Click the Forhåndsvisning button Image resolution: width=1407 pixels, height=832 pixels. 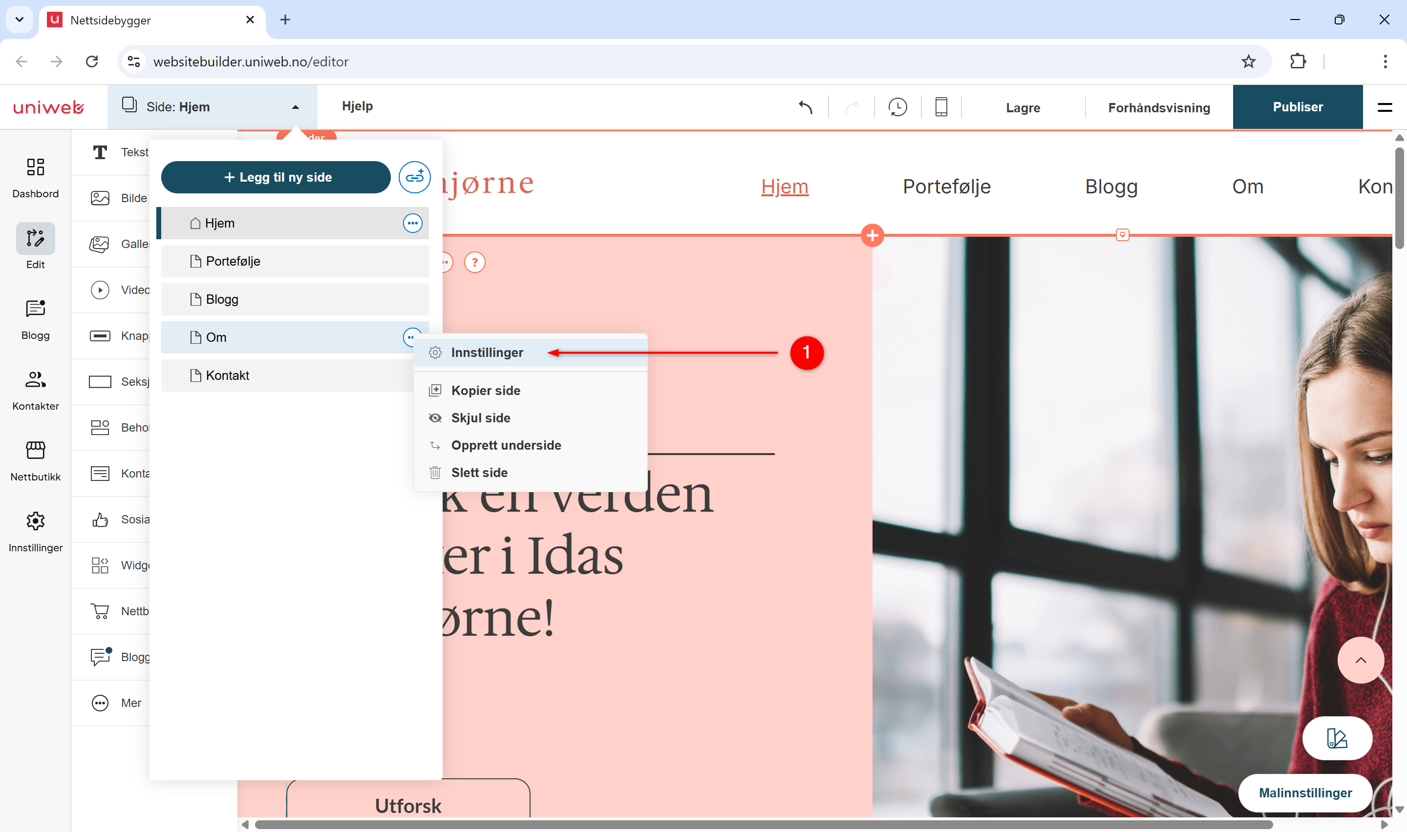pyautogui.click(x=1158, y=107)
